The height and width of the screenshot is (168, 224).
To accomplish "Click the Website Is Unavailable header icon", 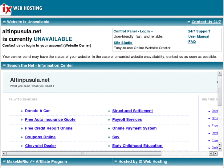I will (4, 22).
